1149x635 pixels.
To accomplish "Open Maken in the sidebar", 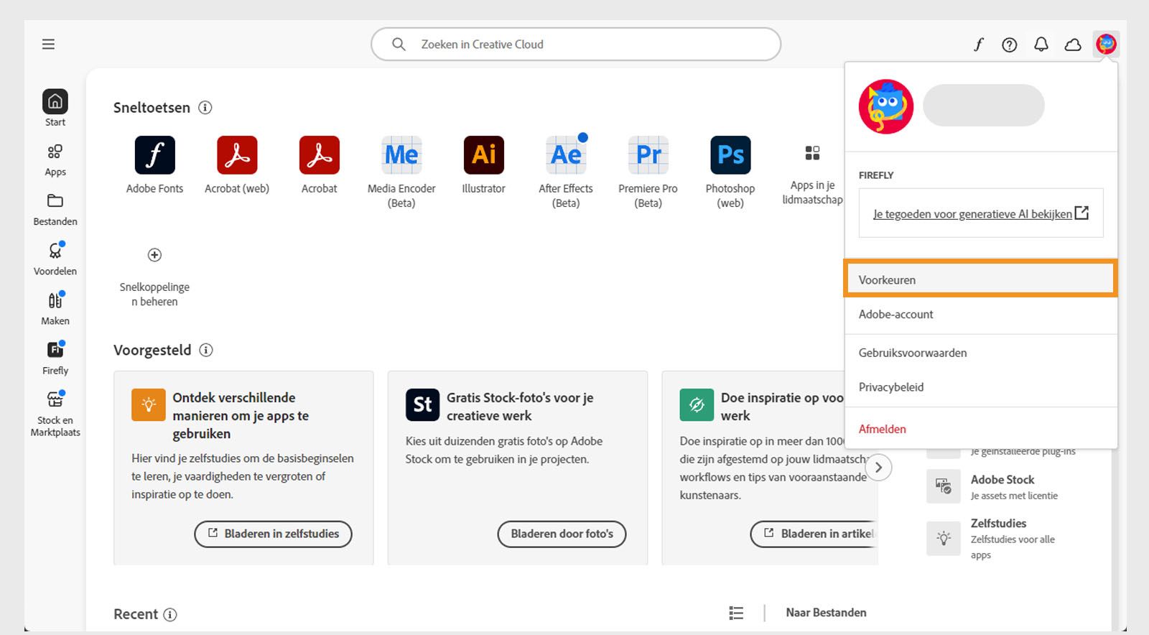I will point(55,309).
